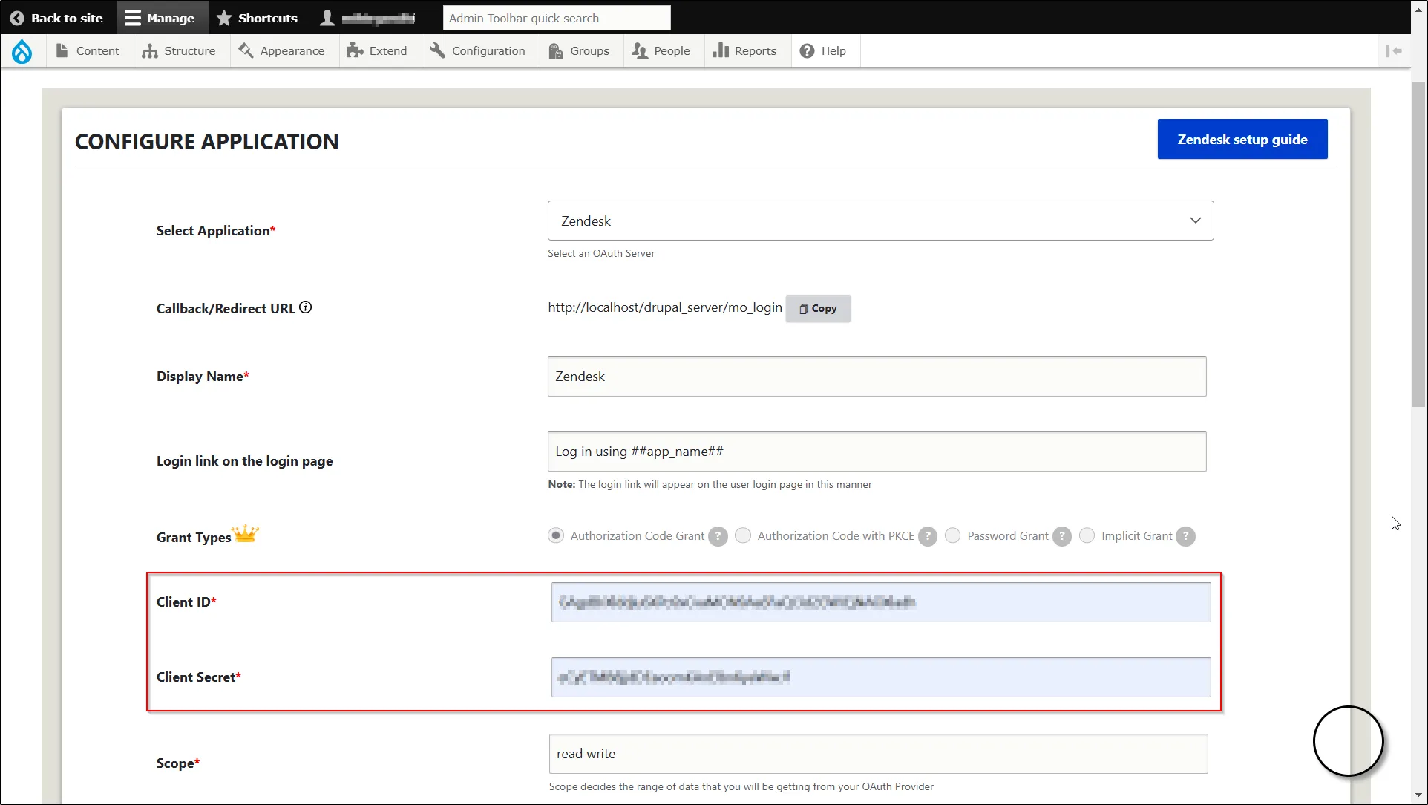The width and height of the screenshot is (1428, 805).
Task: Click help icon for Implicit Grant
Action: point(1186,536)
